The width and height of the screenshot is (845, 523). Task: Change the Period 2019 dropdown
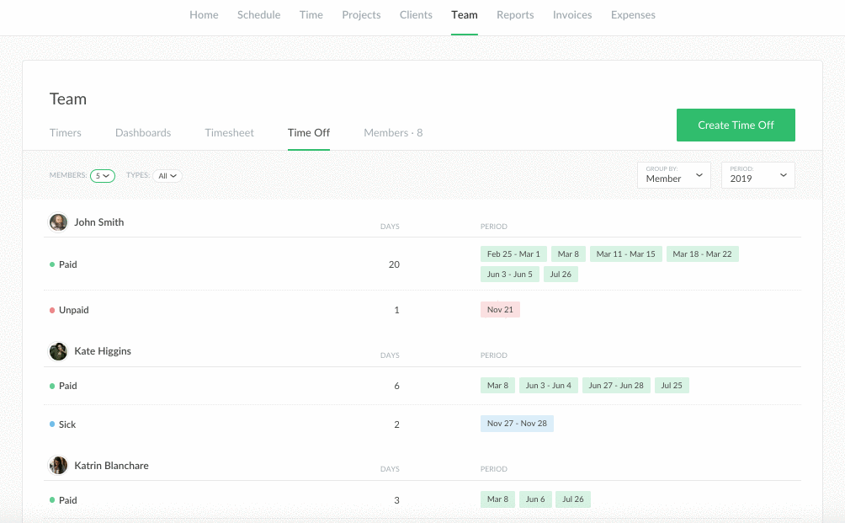pyautogui.click(x=757, y=175)
